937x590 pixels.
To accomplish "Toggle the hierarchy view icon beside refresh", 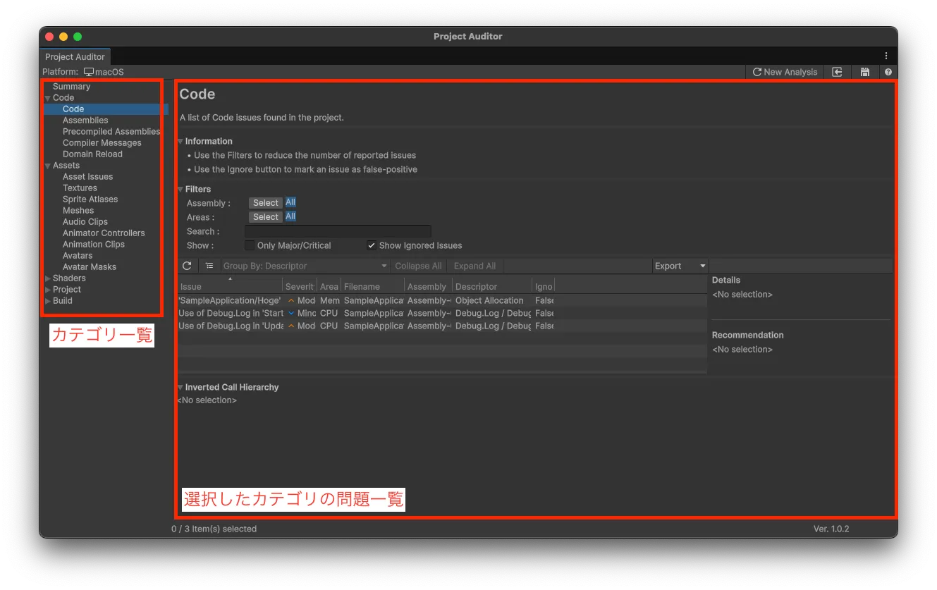I will point(209,266).
